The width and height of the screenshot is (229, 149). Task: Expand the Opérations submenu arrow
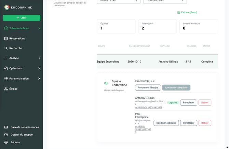[x=39, y=68]
